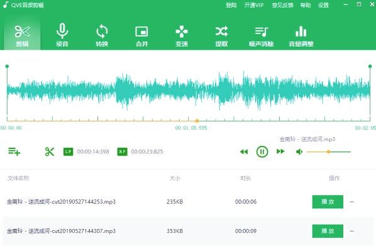Viewport: 376px width, 251px height.
Task: Open the 提取 extract tool
Action: (221, 35)
